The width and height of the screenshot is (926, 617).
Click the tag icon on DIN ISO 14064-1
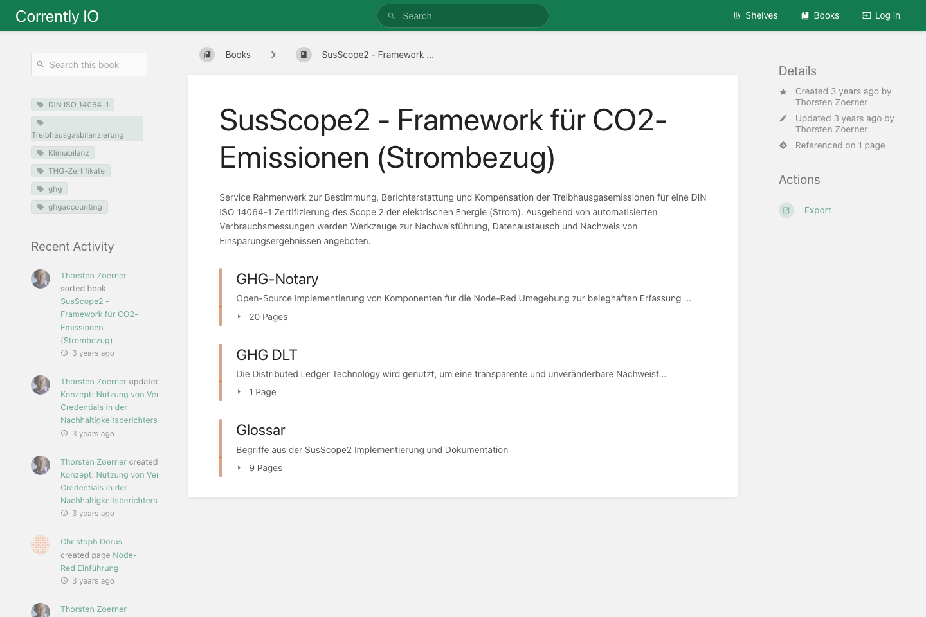(42, 104)
